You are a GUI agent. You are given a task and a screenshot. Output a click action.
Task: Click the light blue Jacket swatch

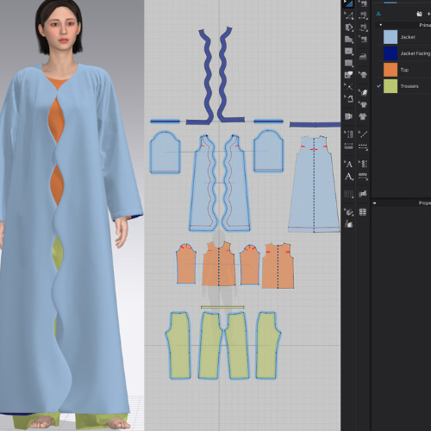[390, 37]
